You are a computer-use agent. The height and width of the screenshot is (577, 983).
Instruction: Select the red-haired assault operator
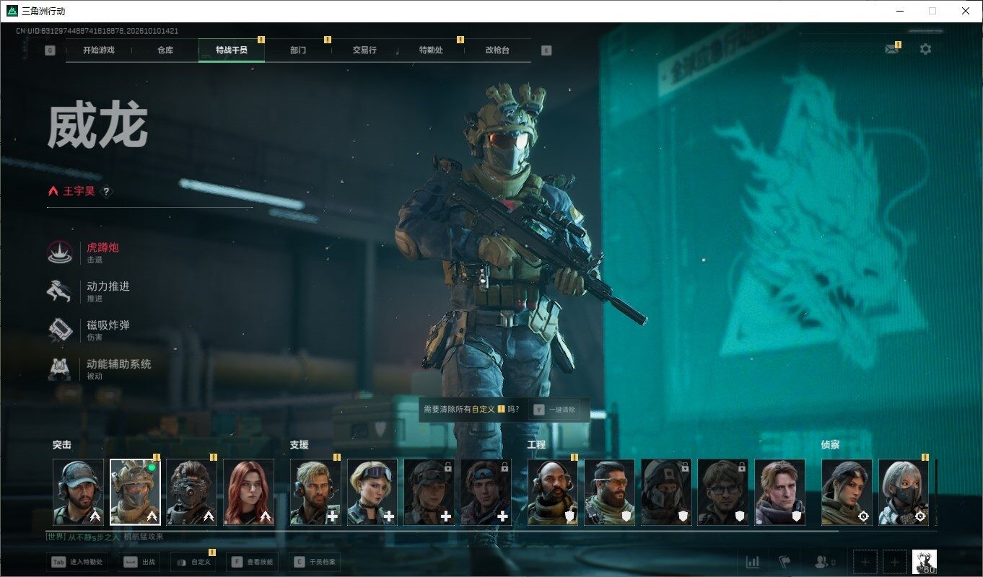(x=248, y=492)
